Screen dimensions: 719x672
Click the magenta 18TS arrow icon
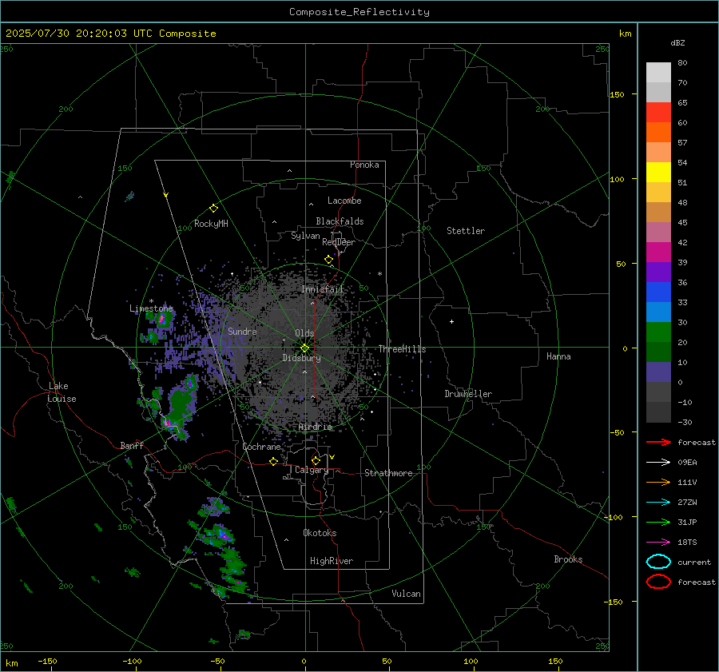658,543
